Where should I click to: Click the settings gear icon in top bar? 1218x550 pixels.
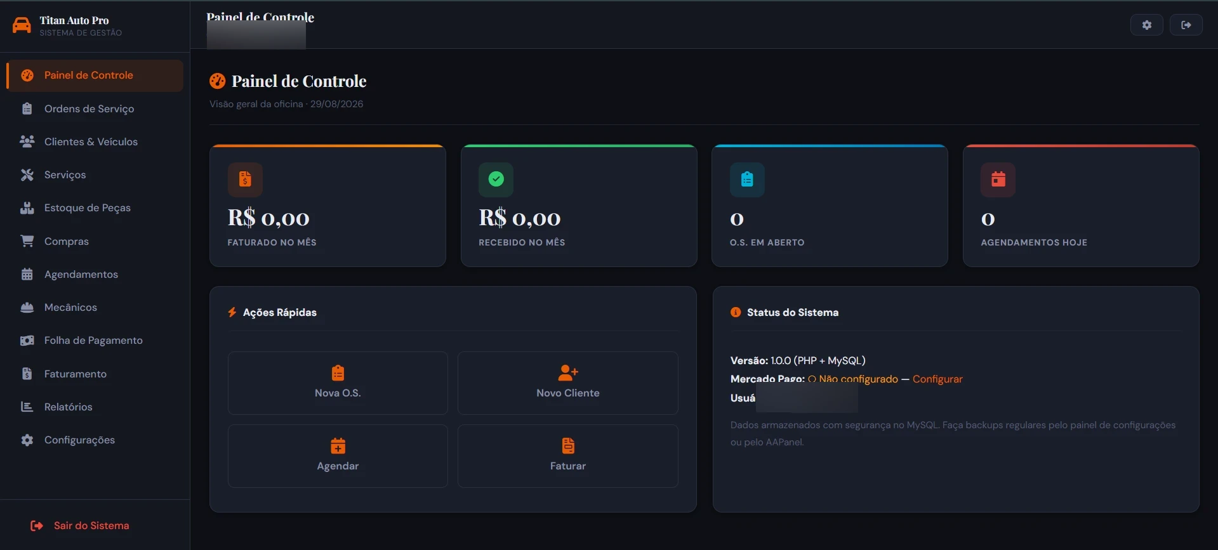tap(1146, 25)
